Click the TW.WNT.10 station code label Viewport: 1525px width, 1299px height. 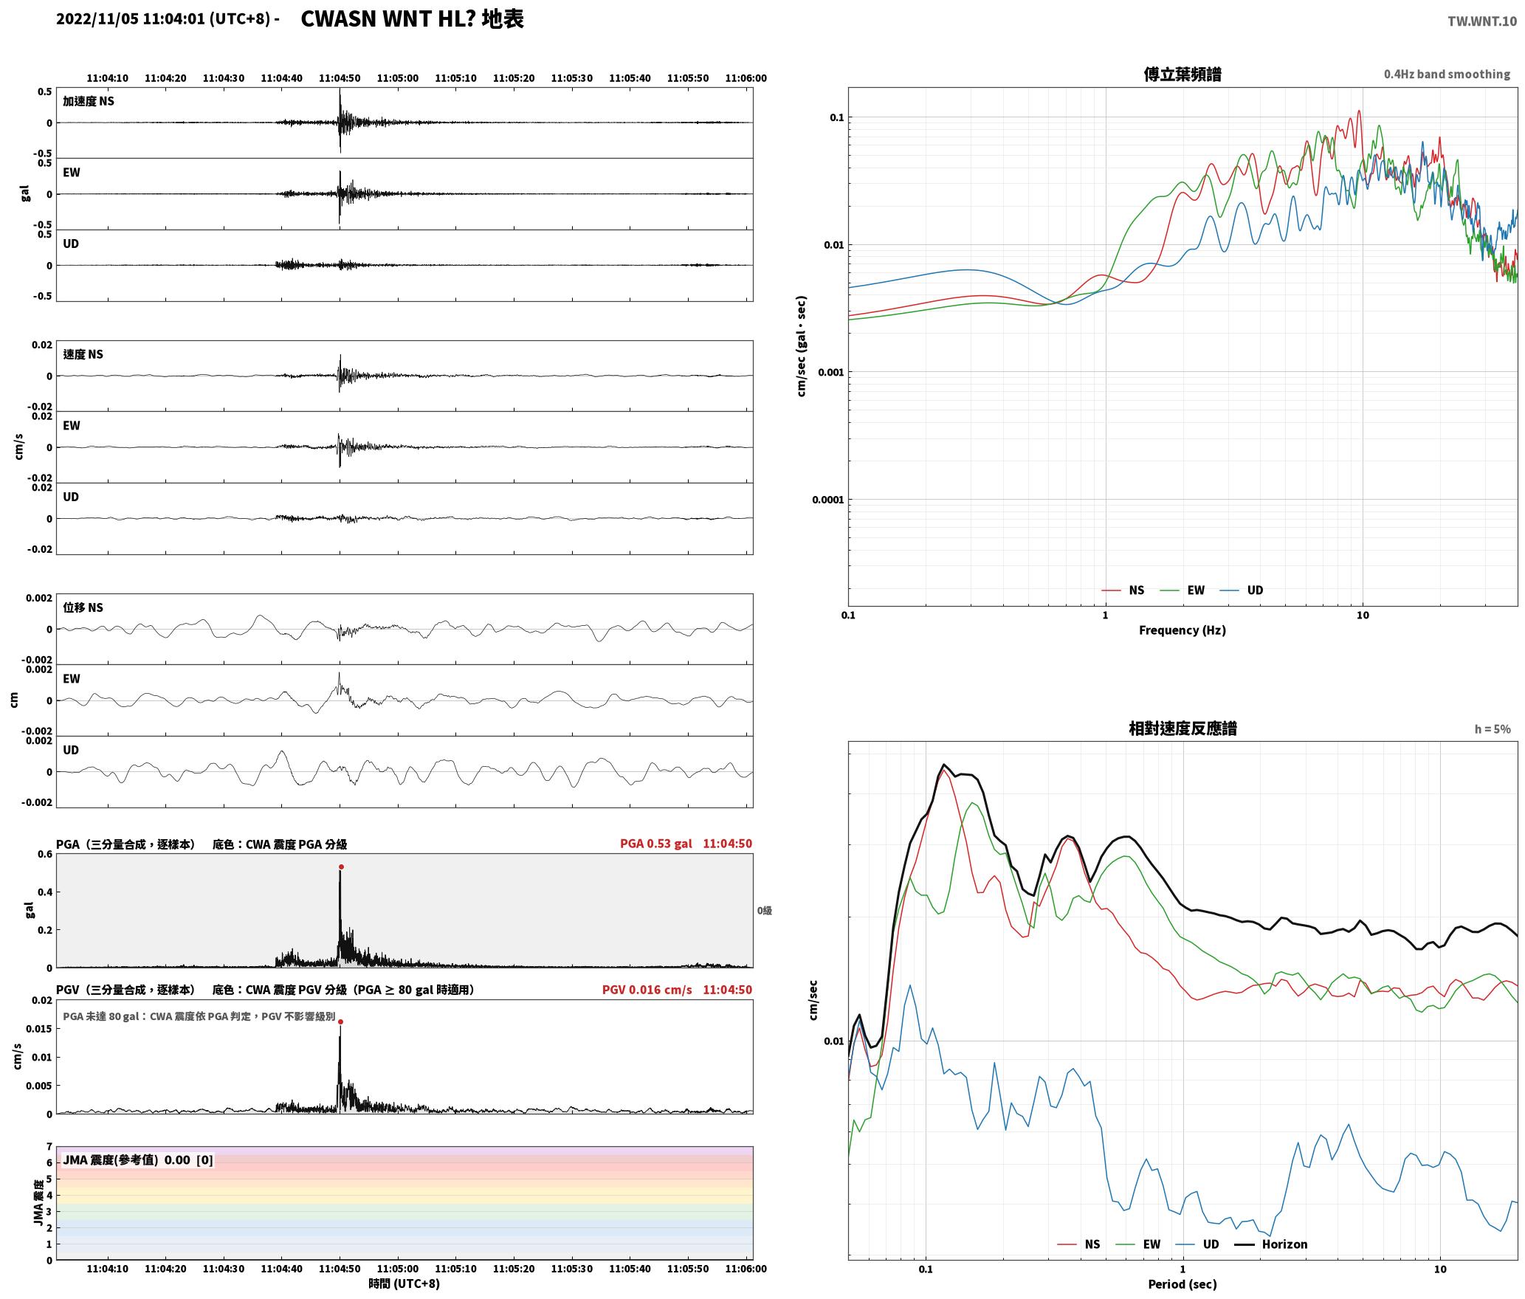1482,21
